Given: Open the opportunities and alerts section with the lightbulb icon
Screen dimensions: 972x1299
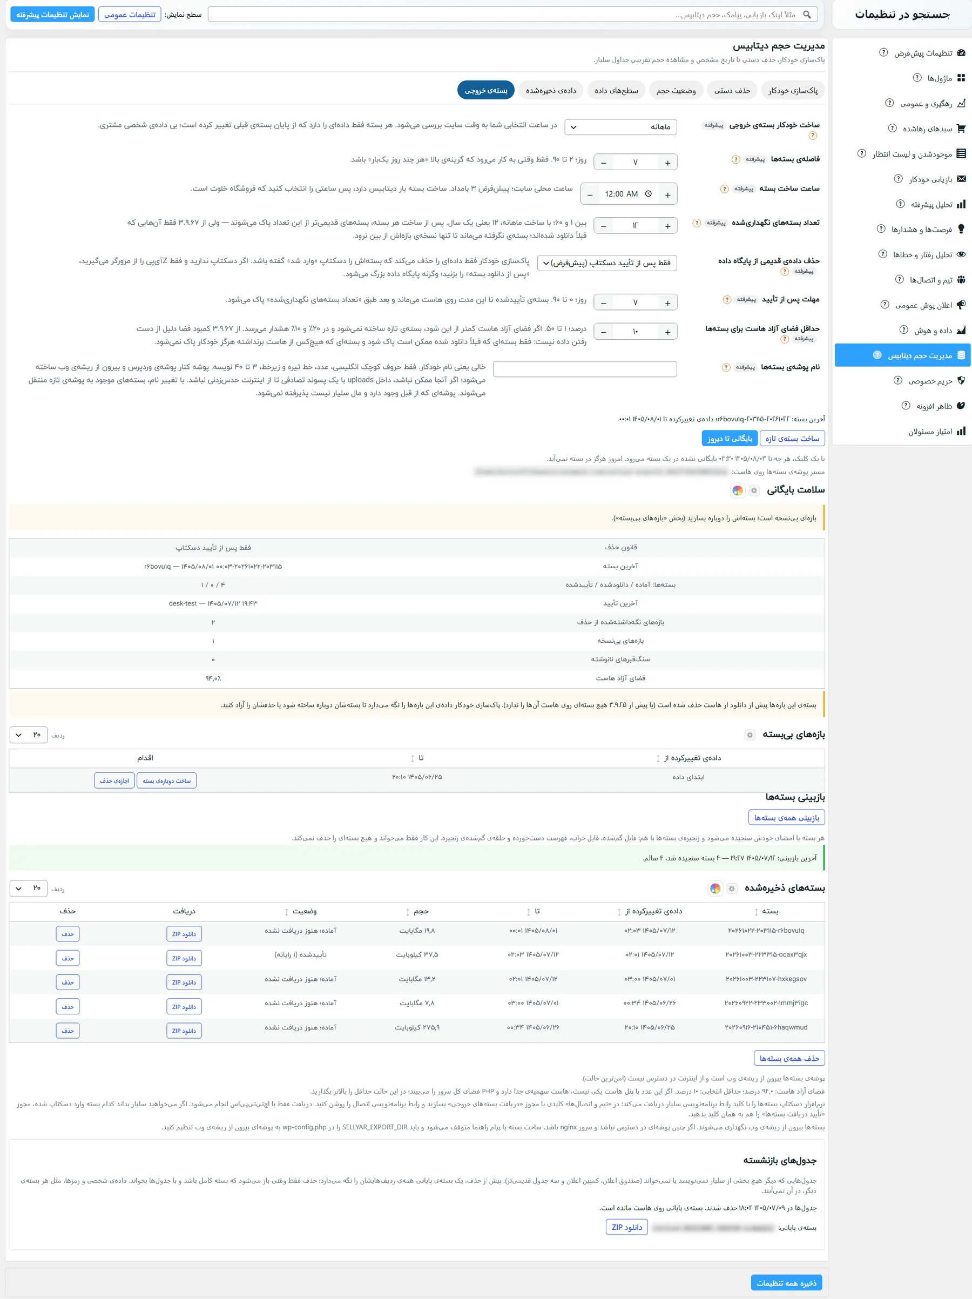Looking at the screenshot, I should coord(922,230).
